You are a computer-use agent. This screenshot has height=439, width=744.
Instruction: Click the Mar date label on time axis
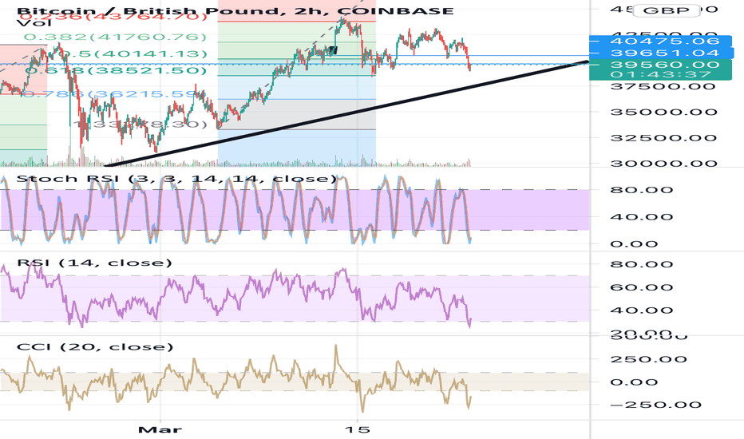[160, 430]
